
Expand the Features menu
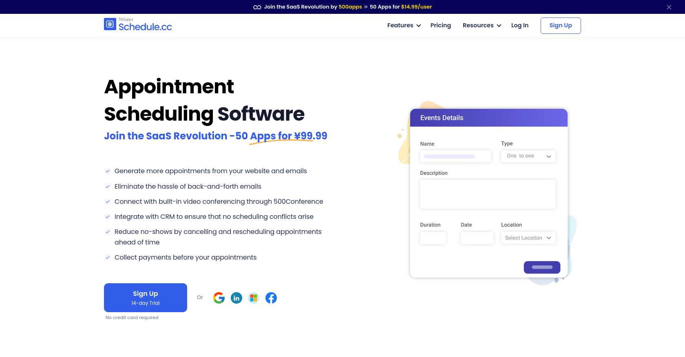pos(404,25)
